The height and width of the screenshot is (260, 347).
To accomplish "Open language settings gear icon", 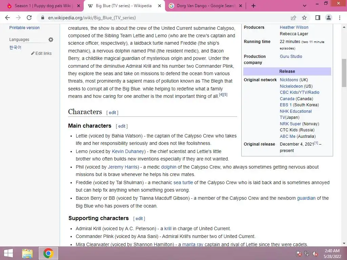I will (x=51, y=40).
